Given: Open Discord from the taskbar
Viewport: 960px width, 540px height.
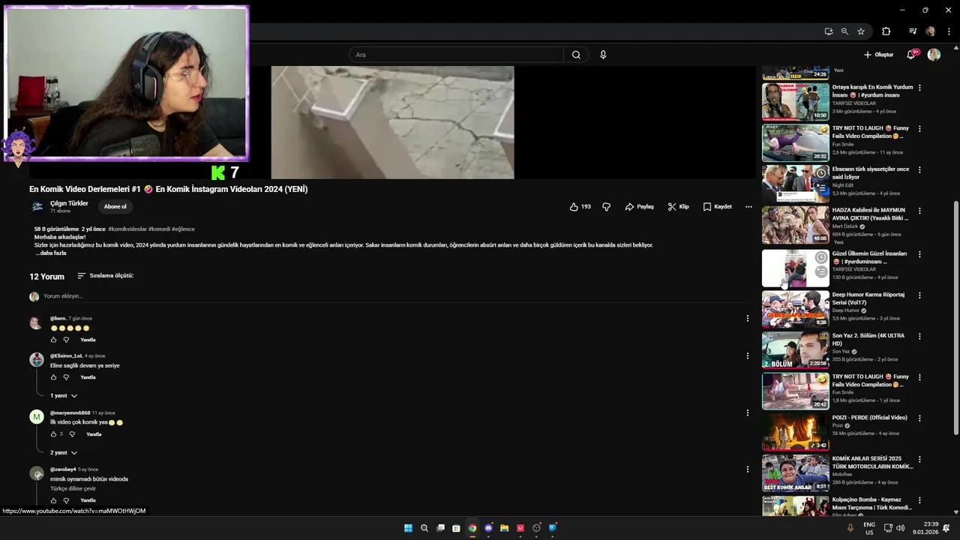Looking at the screenshot, I should (x=488, y=528).
